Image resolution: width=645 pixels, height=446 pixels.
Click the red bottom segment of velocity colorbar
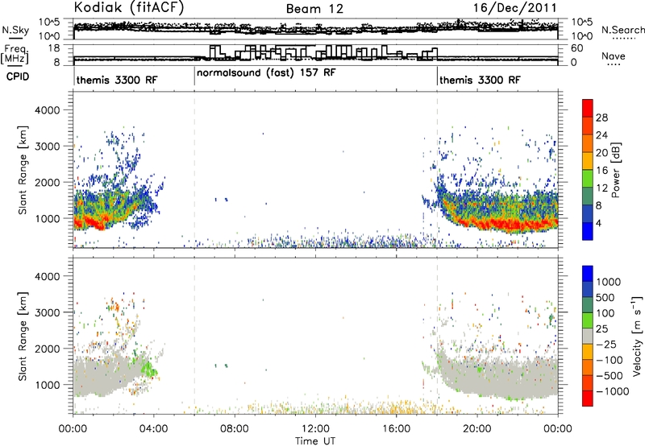[x=588, y=399]
